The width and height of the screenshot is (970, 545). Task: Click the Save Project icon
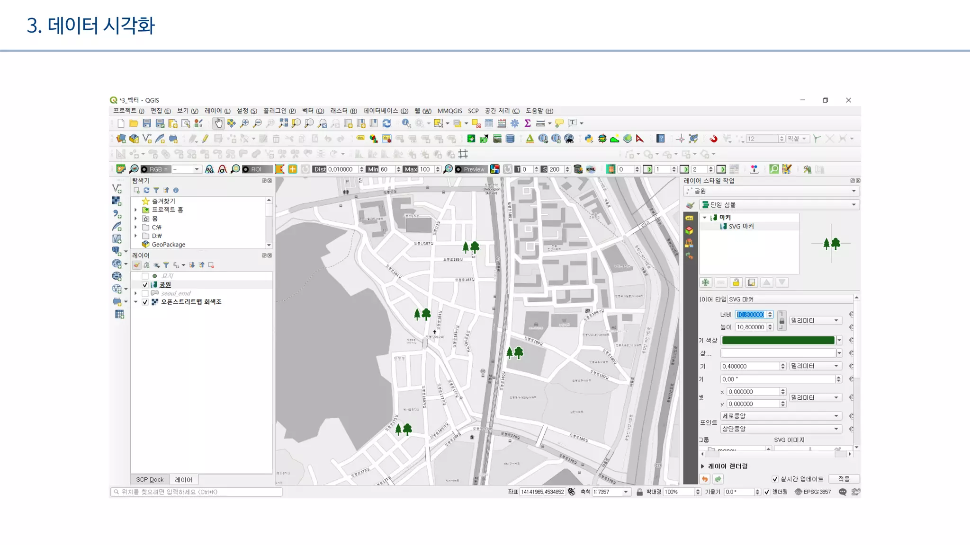pos(147,123)
